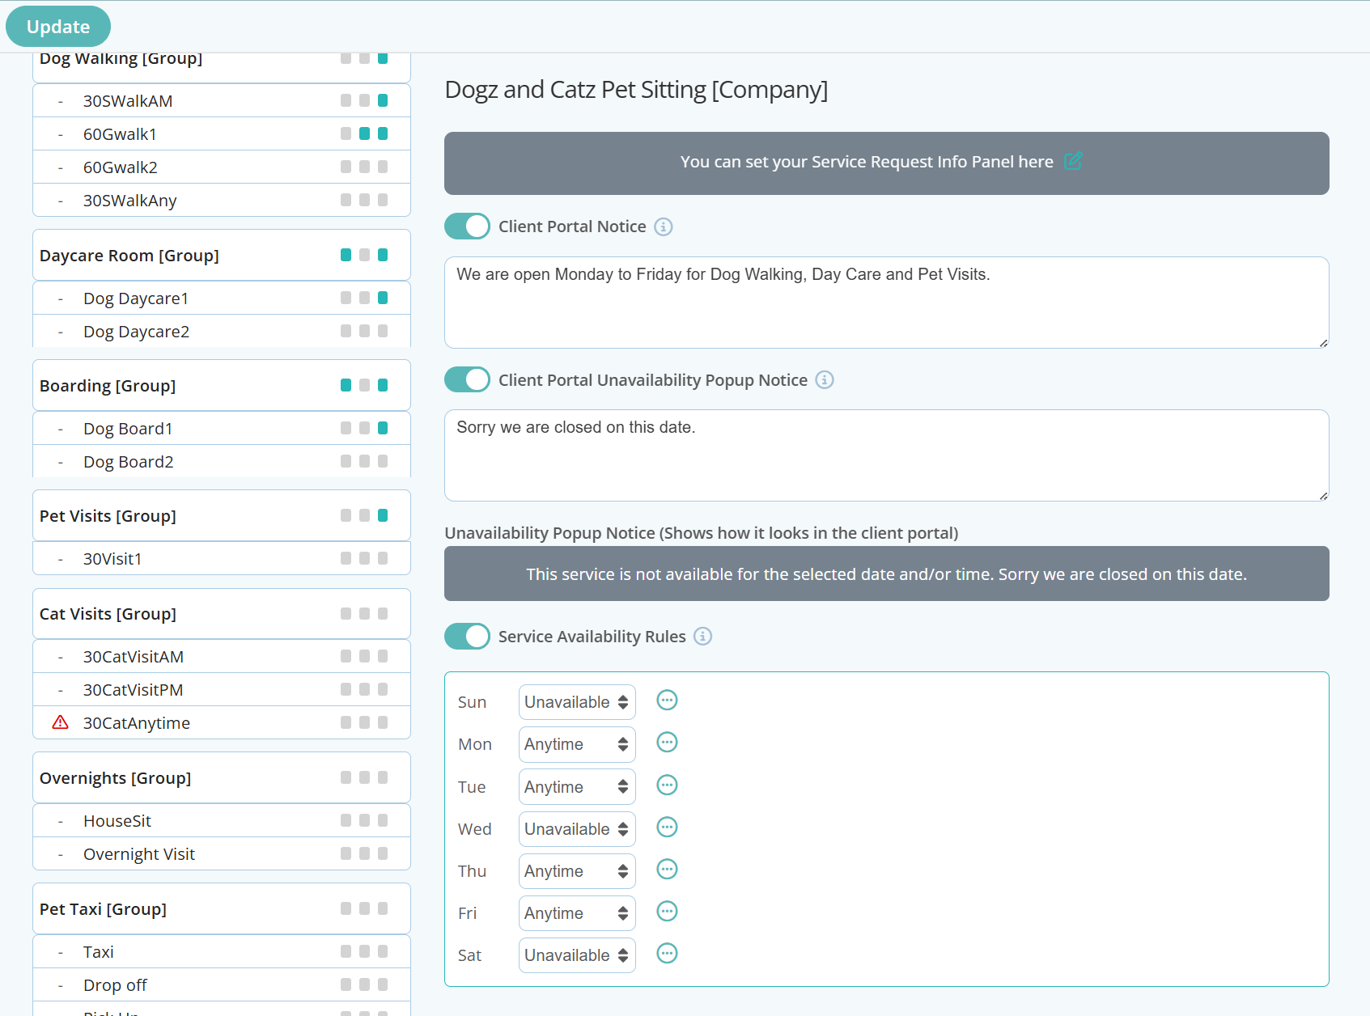The width and height of the screenshot is (1370, 1016).
Task: Select the 30CatVisitAM service
Action: click(x=221, y=657)
